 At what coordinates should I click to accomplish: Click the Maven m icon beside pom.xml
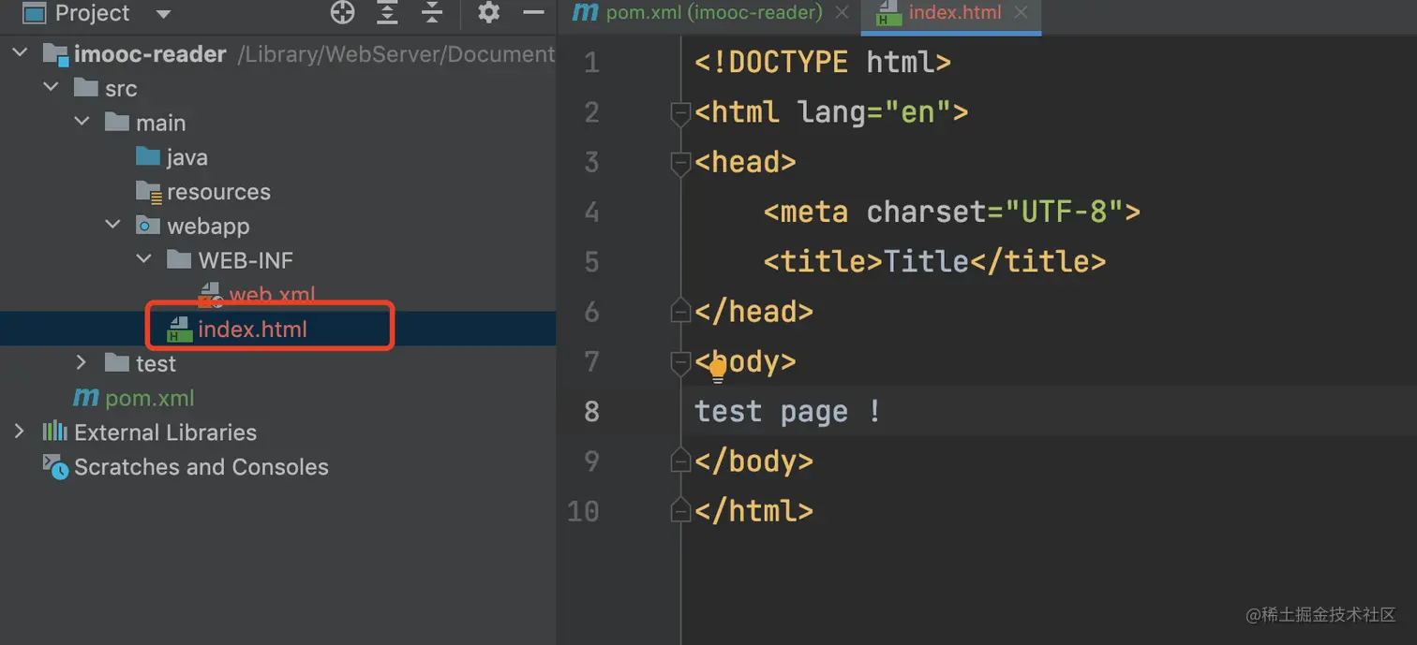86,398
